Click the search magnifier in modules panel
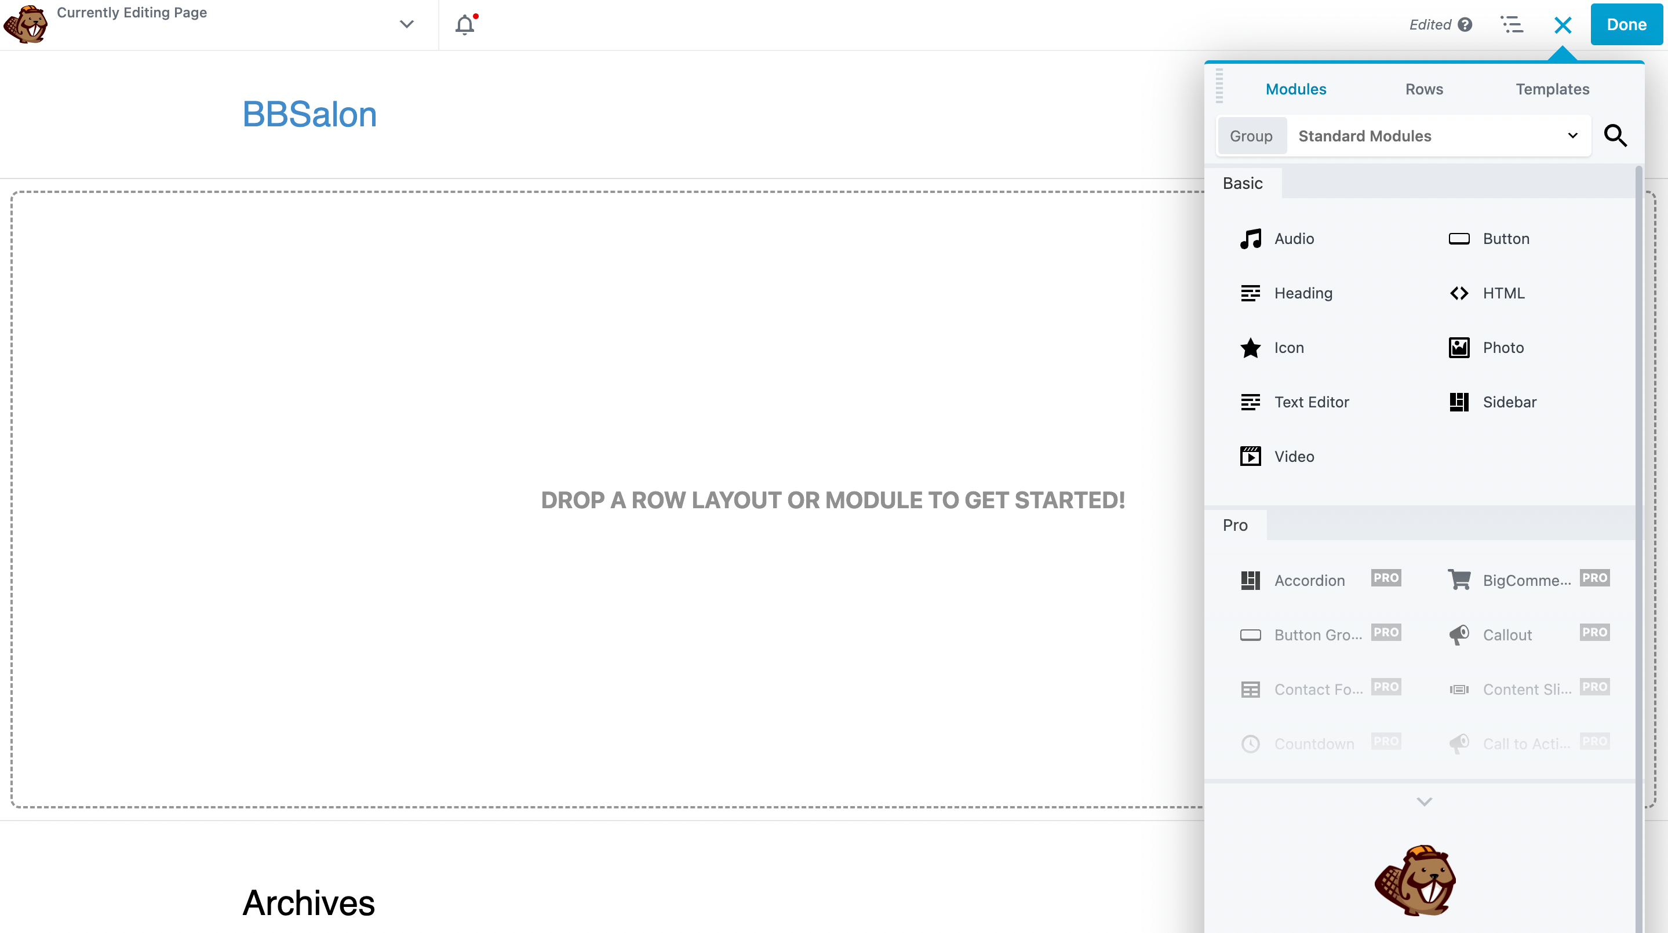1668x933 pixels. click(x=1615, y=136)
